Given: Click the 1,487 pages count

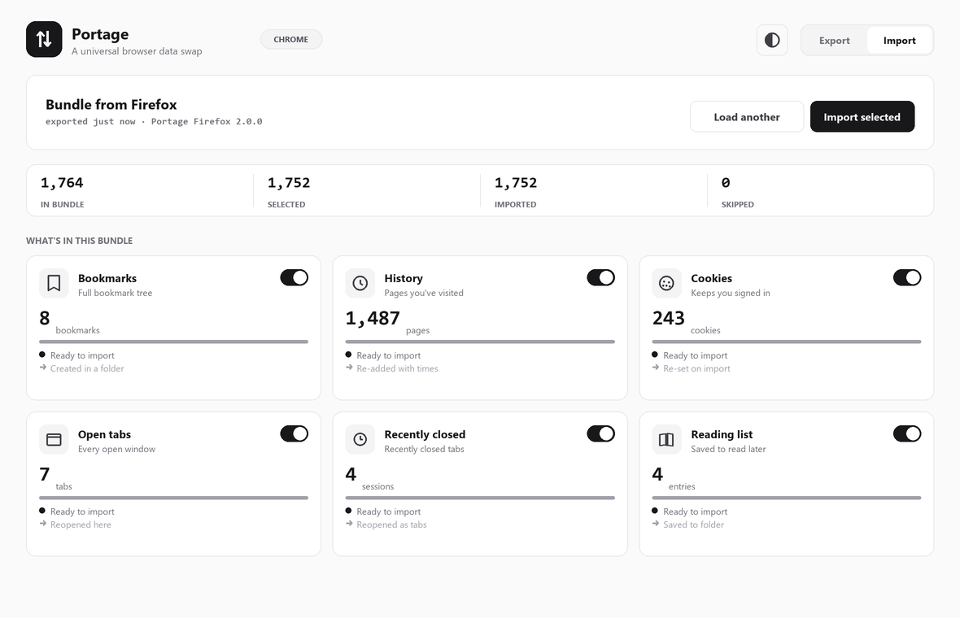Looking at the screenshot, I should tap(373, 318).
